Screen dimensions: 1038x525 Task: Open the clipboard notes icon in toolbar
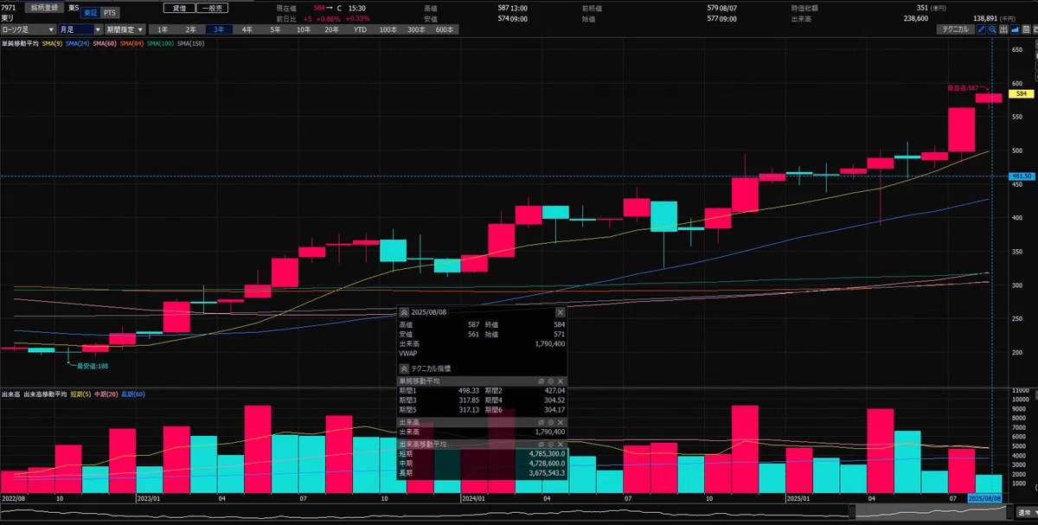pos(1026,29)
